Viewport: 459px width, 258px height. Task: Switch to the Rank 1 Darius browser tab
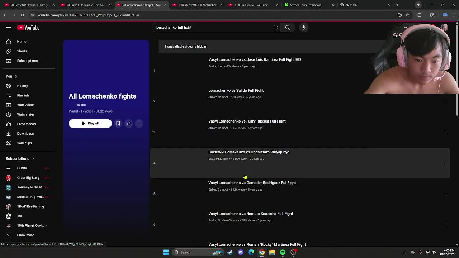click(x=85, y=5)
